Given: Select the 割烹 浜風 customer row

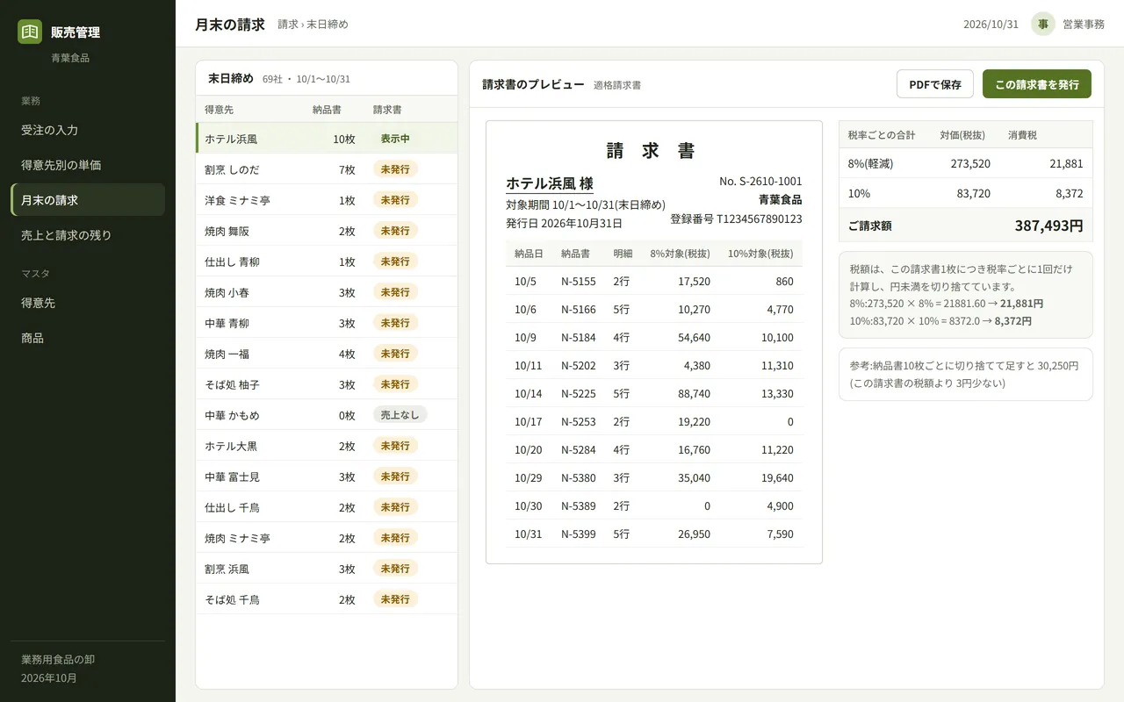Looking at the screenshot, I should point(327,569).
